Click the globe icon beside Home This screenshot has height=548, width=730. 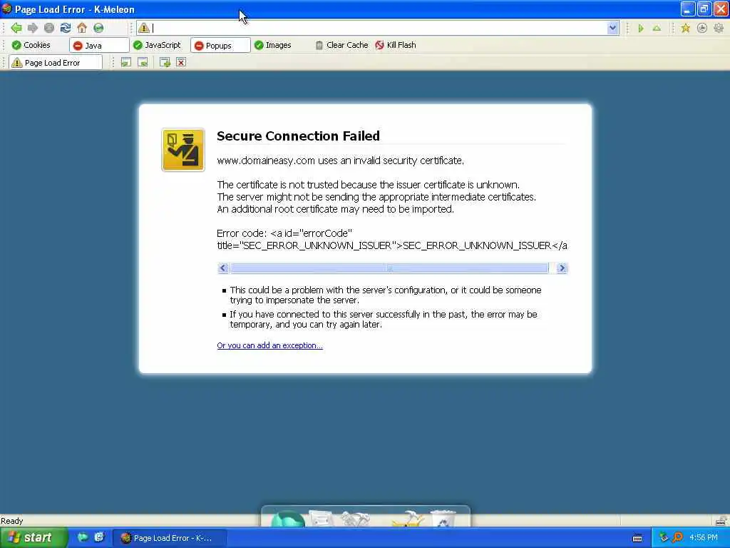coord(98,28)
